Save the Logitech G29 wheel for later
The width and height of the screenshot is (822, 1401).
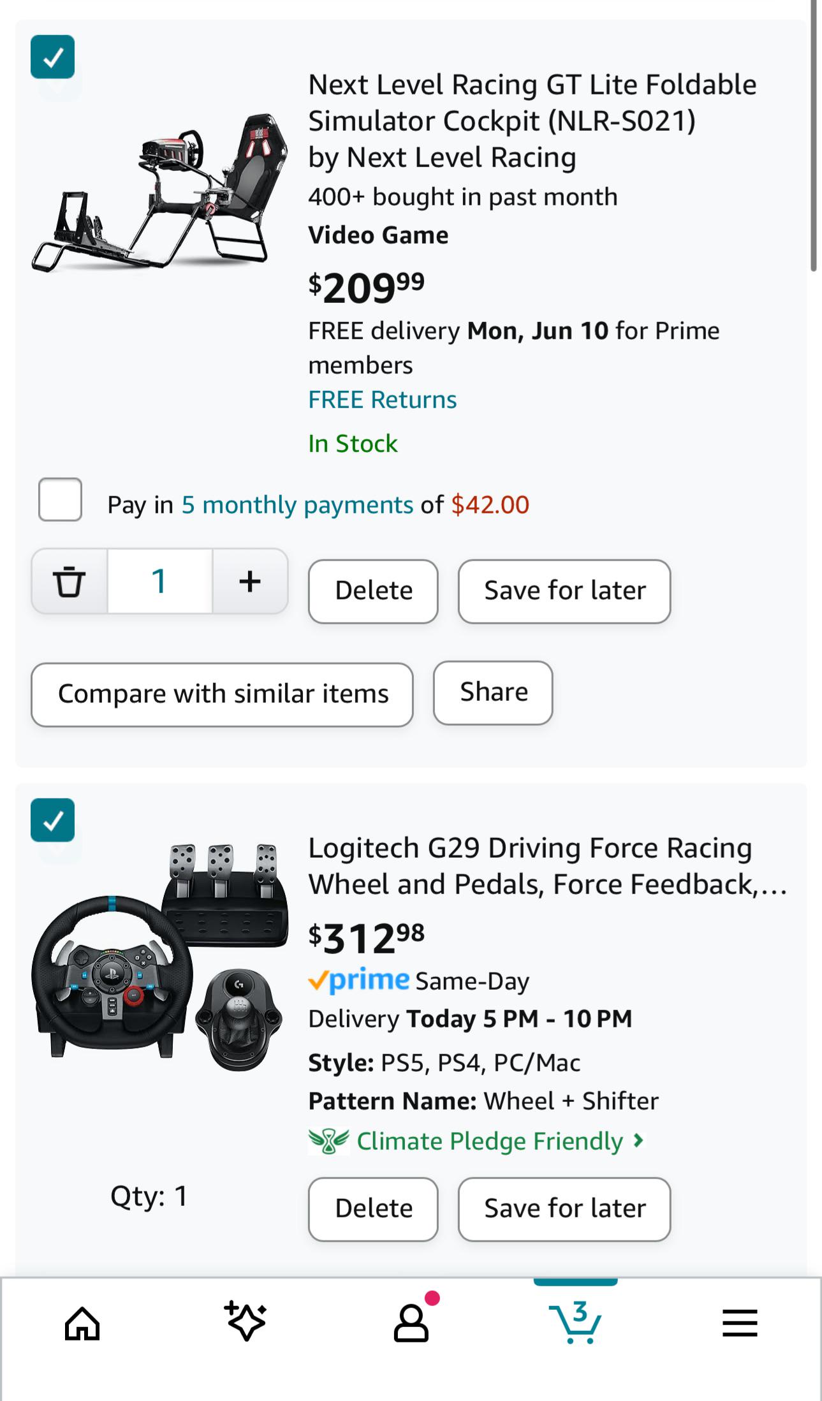(564, 1209)
